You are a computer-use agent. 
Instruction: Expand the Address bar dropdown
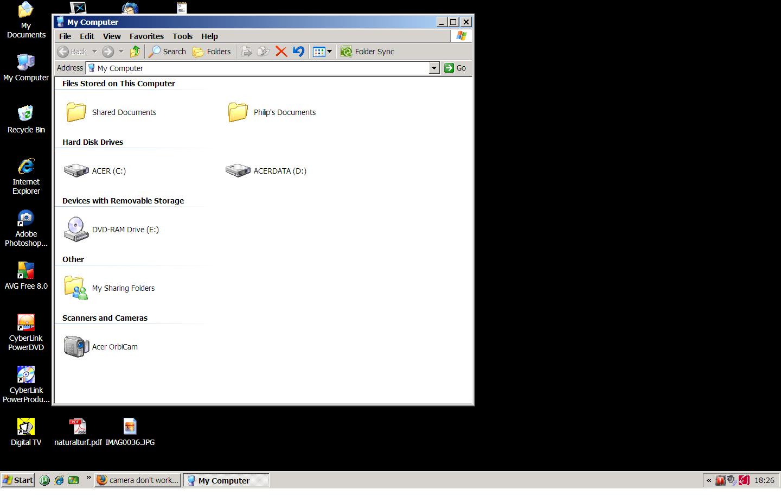coord(434,68)
